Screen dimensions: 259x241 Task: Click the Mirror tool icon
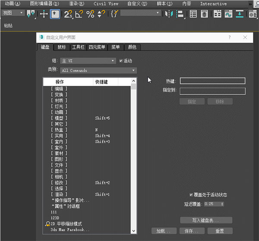(169, 14)
